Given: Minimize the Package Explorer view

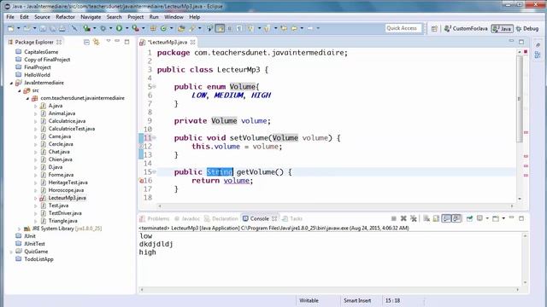Looking at the screenshot, I should coord(117,42).
